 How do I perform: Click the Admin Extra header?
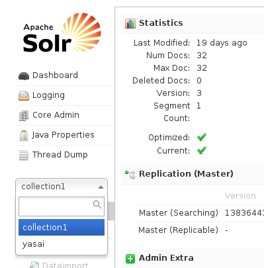coord(193,258)
